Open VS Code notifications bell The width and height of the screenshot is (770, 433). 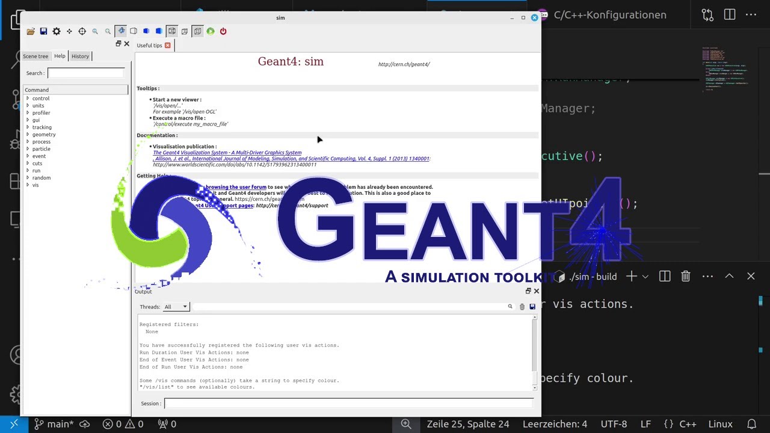click(x=751, y=424)
